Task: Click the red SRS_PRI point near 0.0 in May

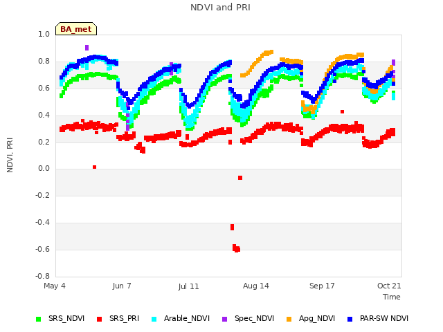Action: coord(94,167)
